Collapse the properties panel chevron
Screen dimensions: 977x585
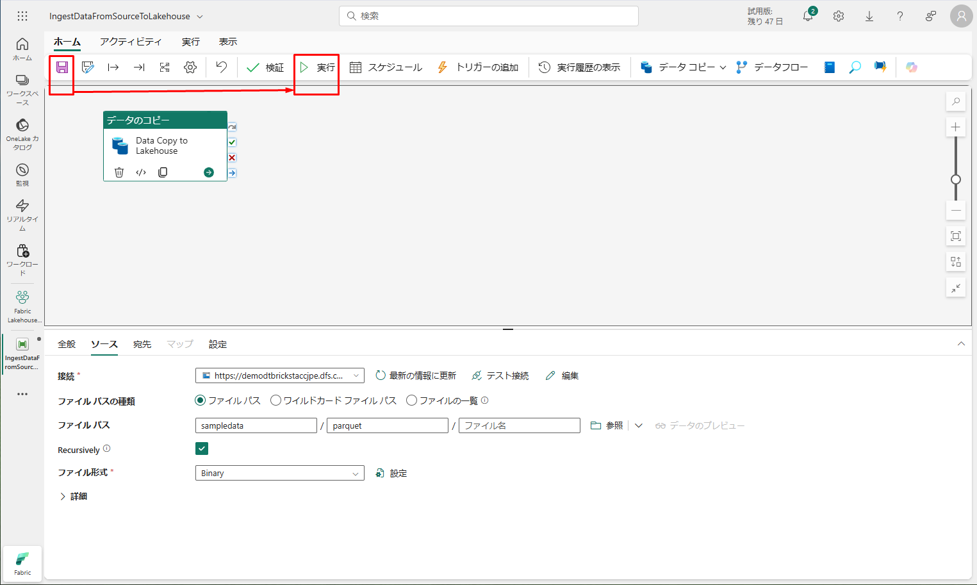(961, 344)
